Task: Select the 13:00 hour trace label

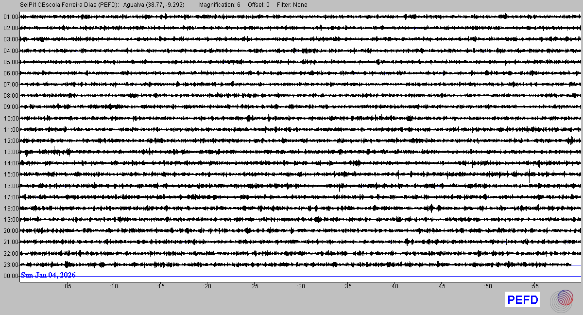Action: tap(10, 152)
